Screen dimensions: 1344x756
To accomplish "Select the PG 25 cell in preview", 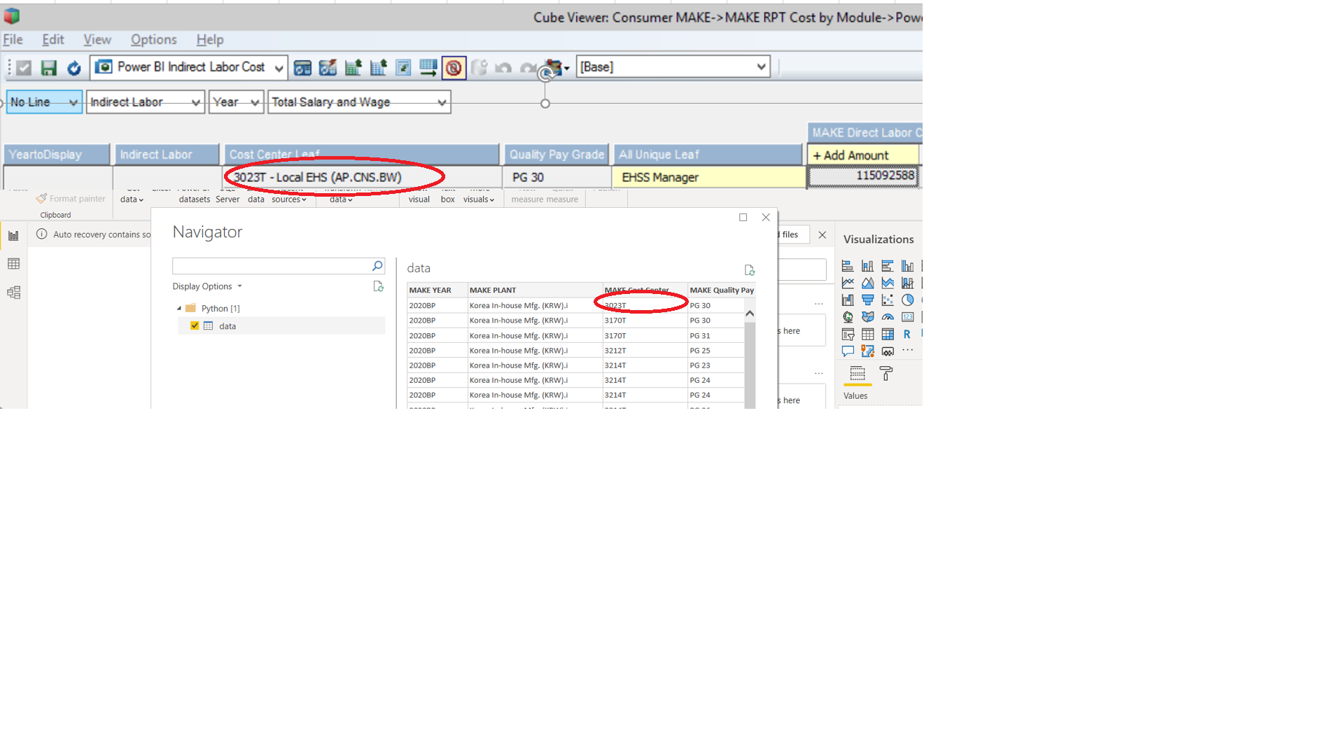I will tap(715, 351).
